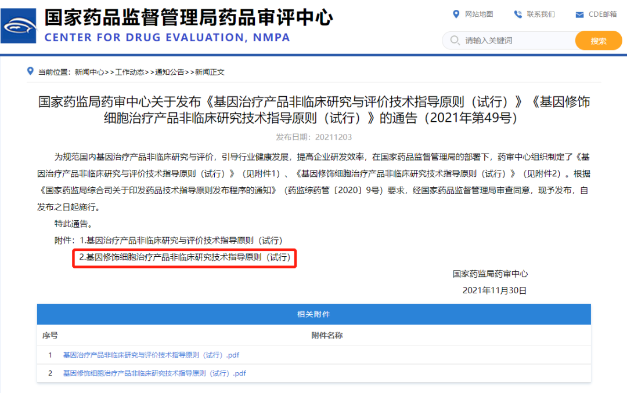Click the 附件名称 column header
627x393 pixels.
click(327, 336)
